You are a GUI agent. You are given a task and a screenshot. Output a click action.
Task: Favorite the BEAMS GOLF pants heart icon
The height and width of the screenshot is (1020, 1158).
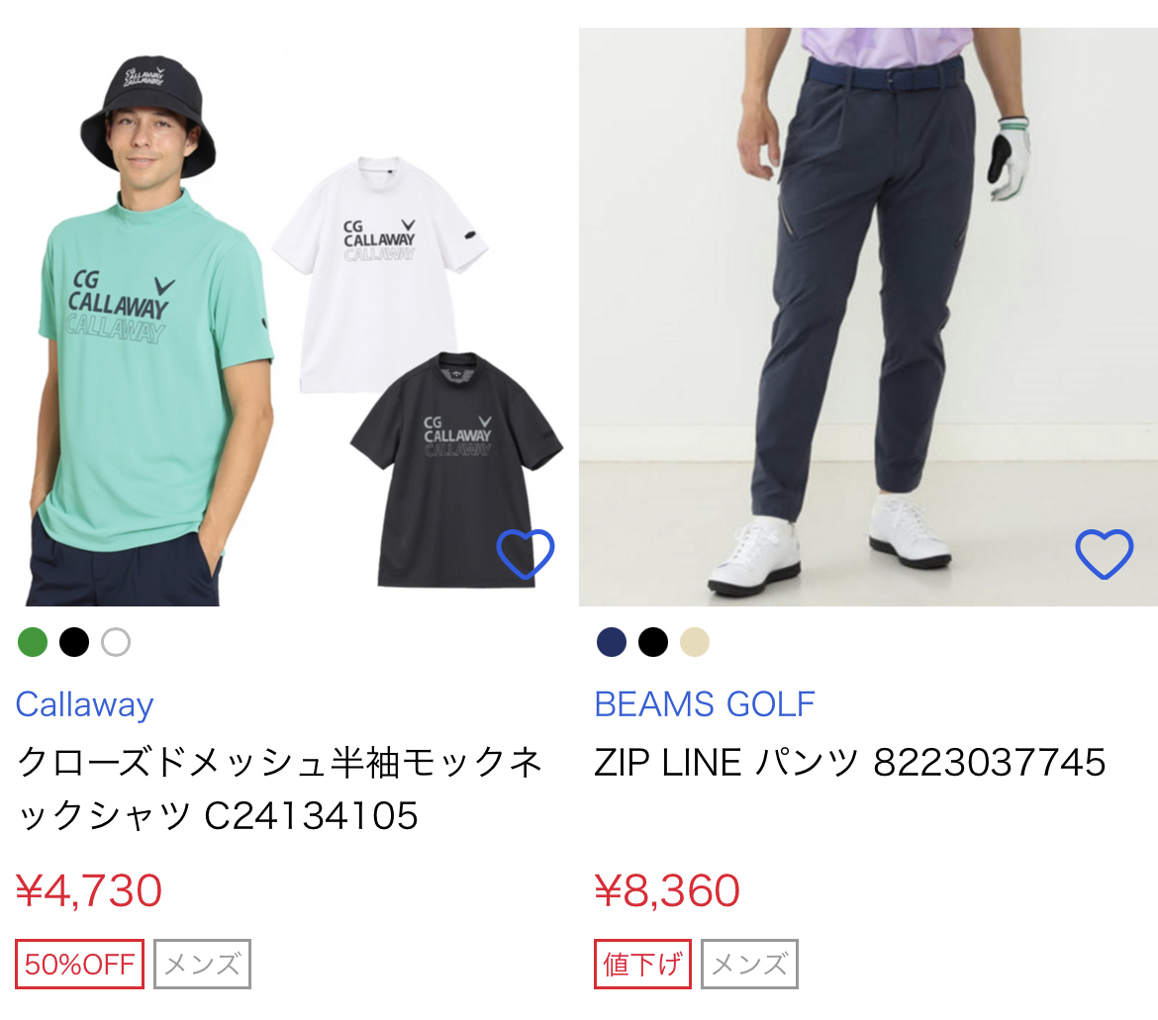[x=1105, y=554]
